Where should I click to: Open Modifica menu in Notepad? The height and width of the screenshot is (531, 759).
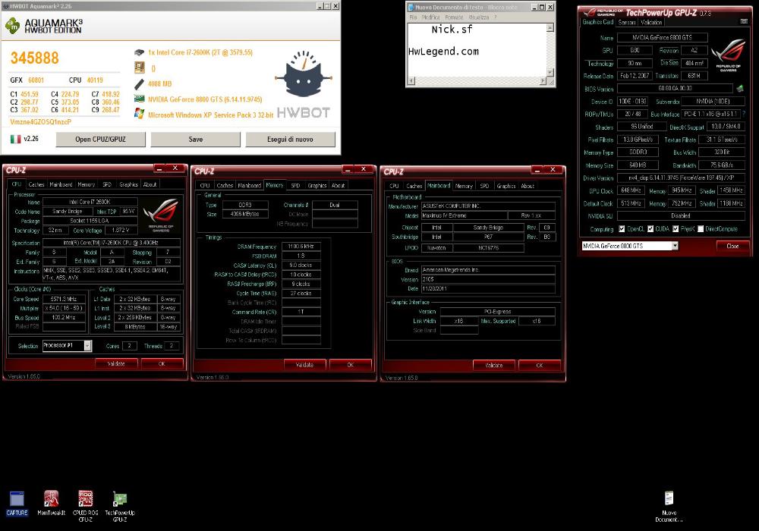coord(431,17)
